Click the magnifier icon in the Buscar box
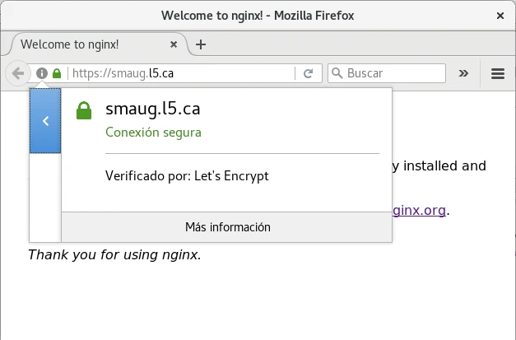516x340 pixels. [x=337, y=73]
